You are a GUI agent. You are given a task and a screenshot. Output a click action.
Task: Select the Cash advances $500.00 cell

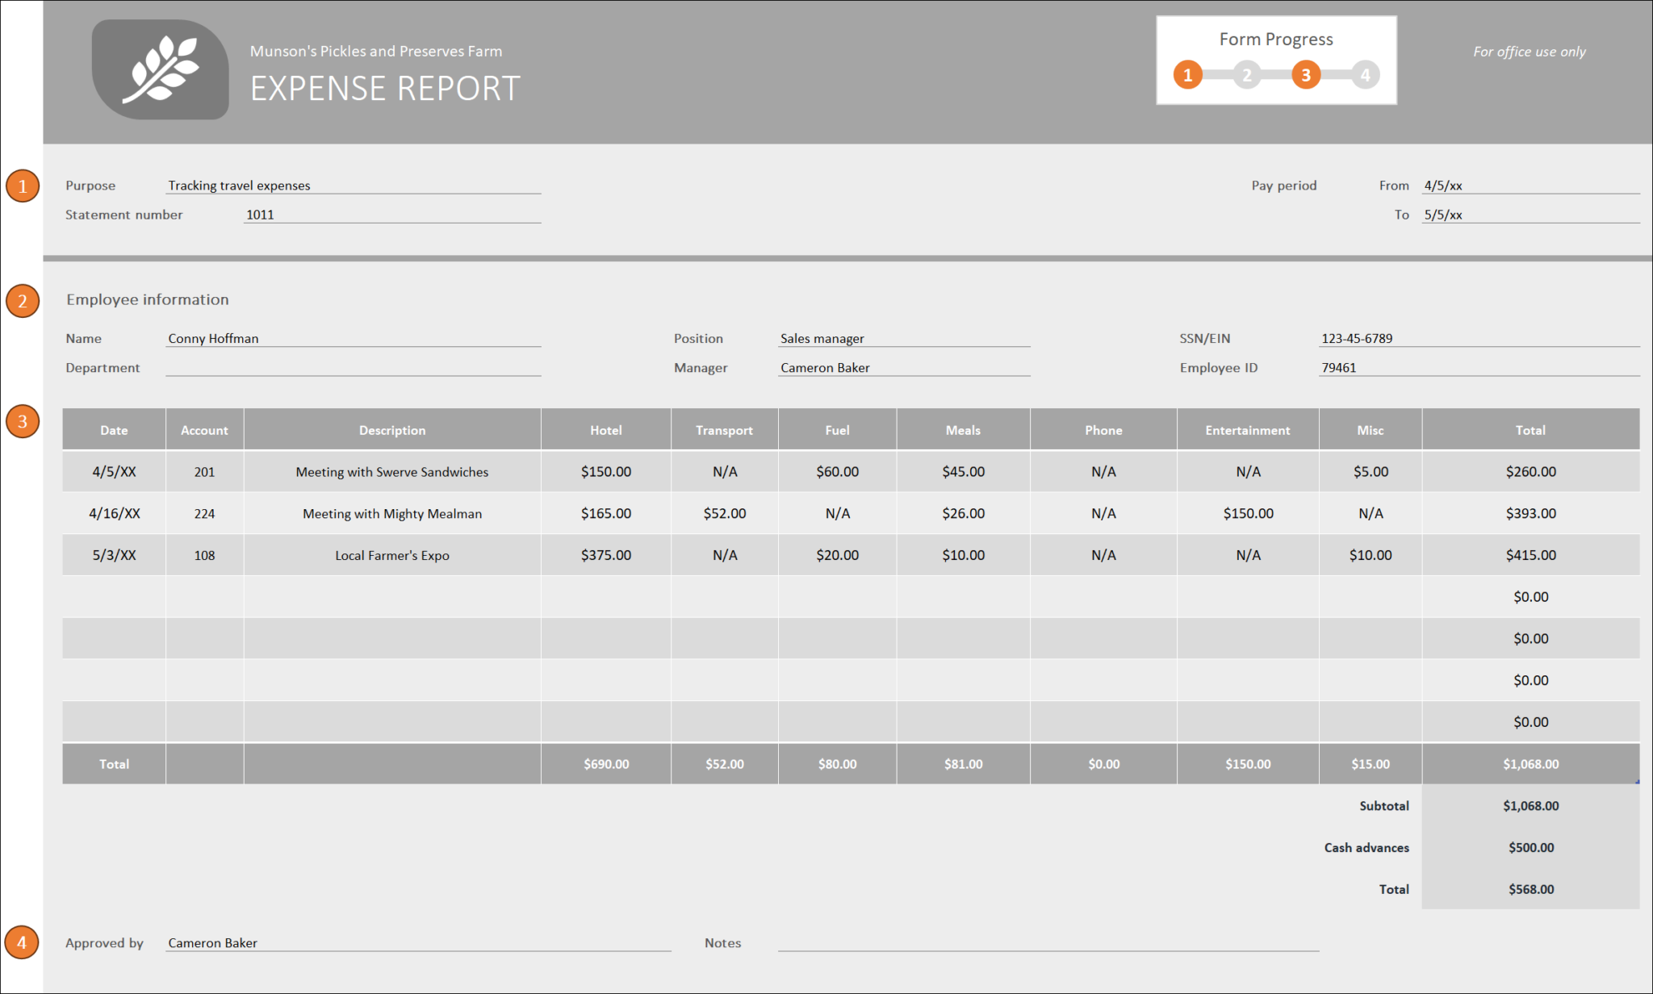pyautogui.click(x=1530, y=847)
